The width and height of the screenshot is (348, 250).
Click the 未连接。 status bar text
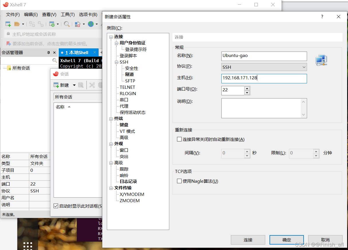tap(9, 214)
